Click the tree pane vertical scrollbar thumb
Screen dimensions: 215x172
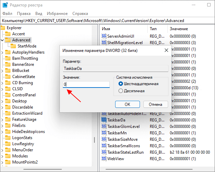(x=94, y=140)
